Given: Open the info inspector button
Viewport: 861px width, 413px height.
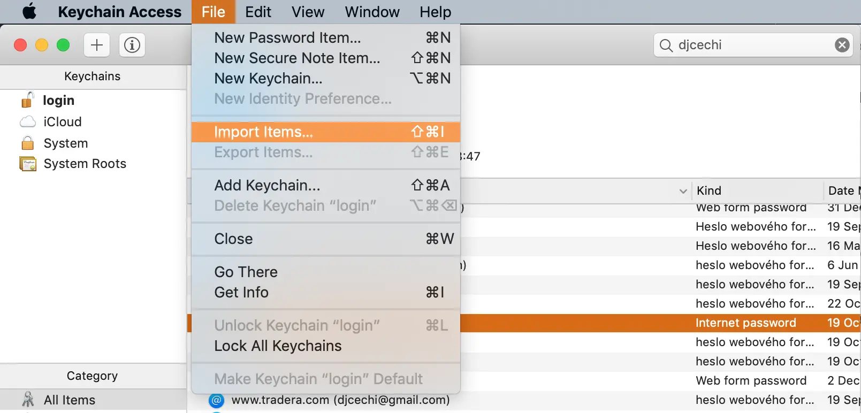Looking at the screenshot, I should 132,45.
